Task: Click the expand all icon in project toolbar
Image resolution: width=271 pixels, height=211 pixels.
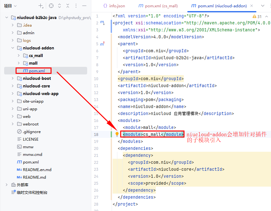Action: (x=59, y=6)
